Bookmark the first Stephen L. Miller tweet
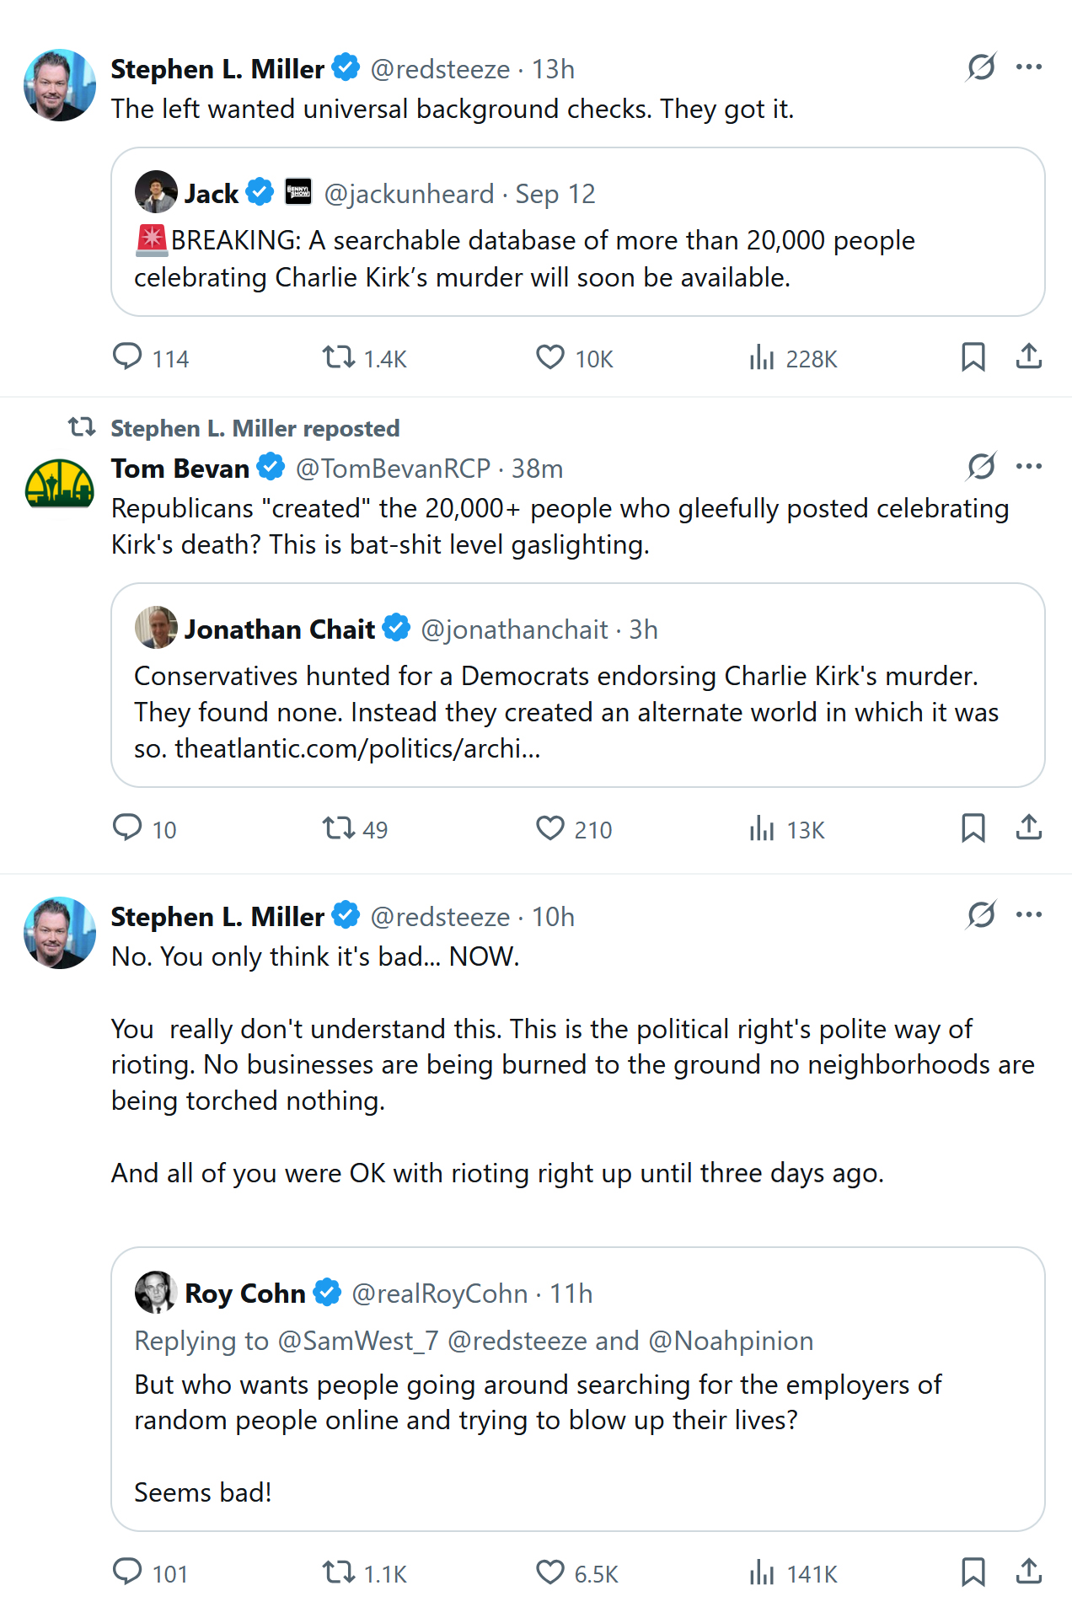This screenshot has height=1607, width=1072. coord(973,357)
